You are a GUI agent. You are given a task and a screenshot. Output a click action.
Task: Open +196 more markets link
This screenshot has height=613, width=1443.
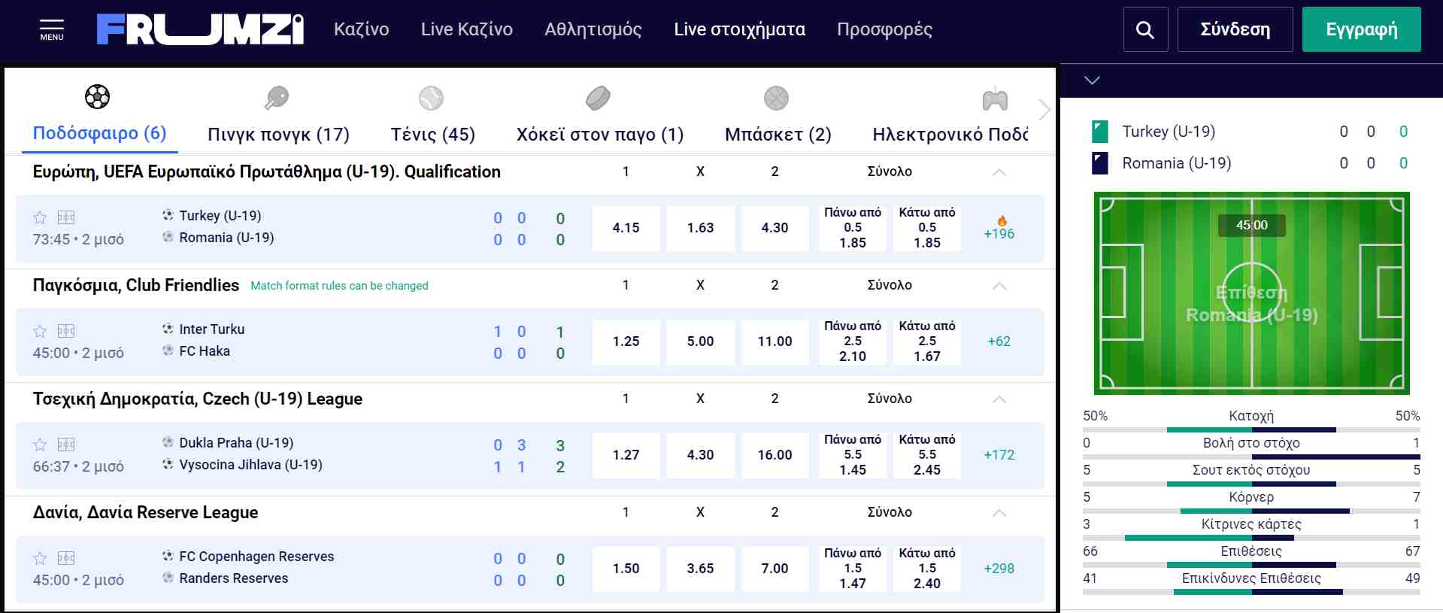tap(999, 234)
